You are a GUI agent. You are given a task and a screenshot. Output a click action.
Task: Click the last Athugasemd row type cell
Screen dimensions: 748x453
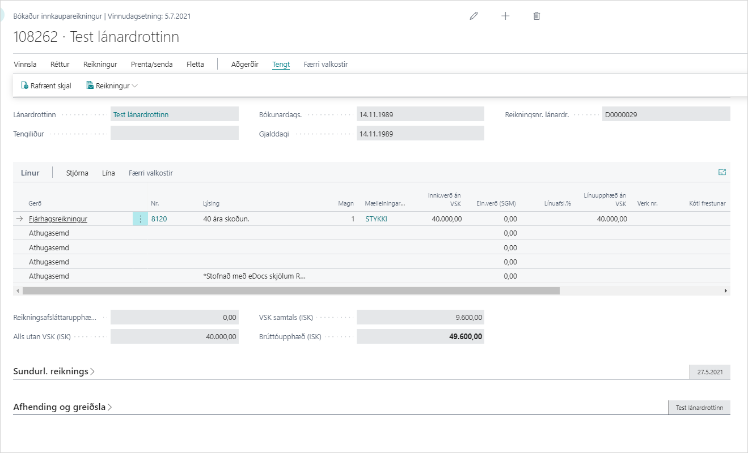point(49,276)
